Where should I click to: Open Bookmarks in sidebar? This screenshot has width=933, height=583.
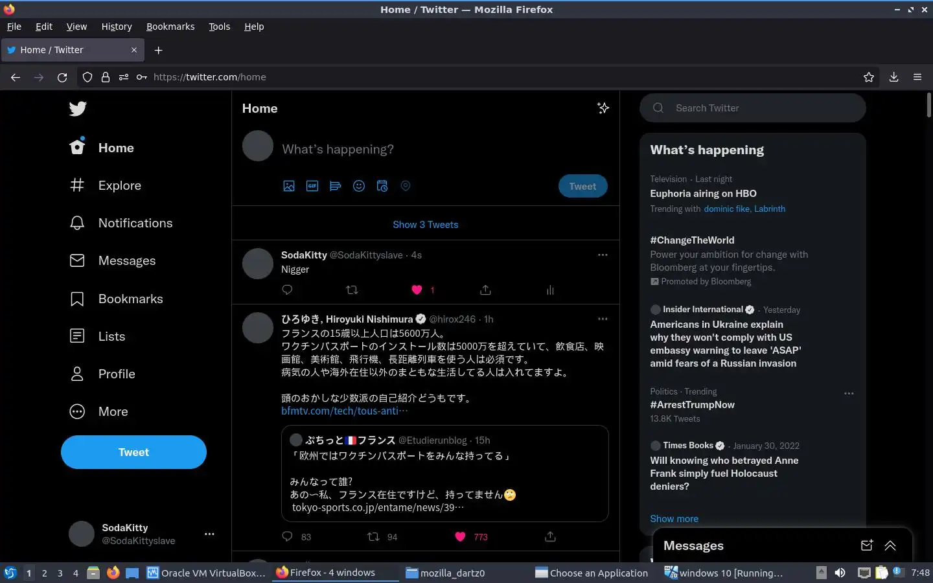tap(117, 299)
